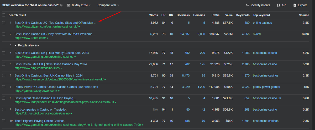Sort by the Words column header
Viewport: 315px width, 130px height.
[154, 15]
